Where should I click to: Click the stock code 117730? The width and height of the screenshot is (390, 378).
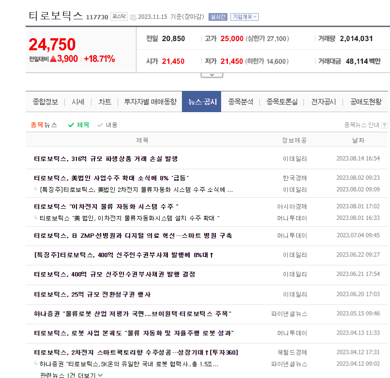click(x=97, y=17)
